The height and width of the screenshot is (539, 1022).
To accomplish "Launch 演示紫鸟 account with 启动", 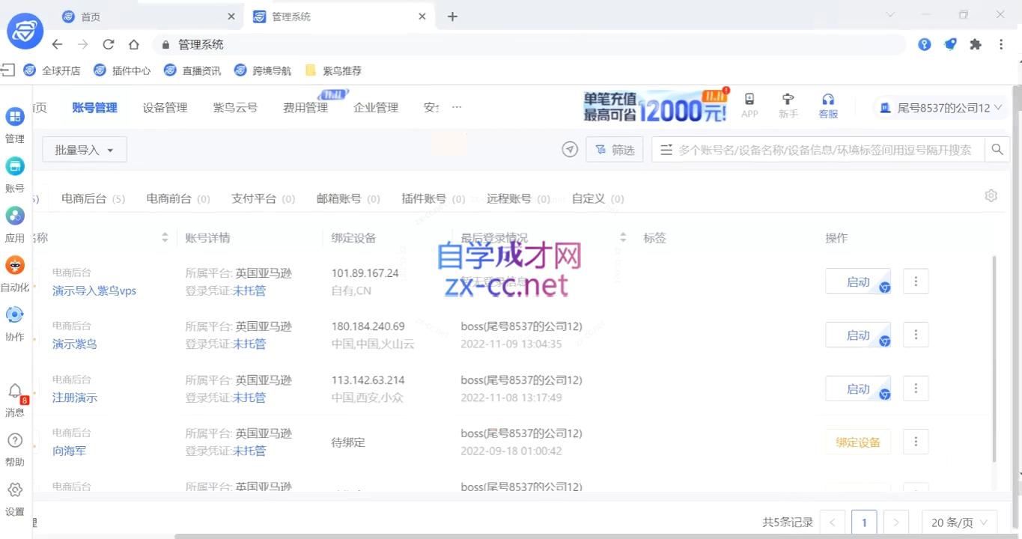I will pos(858,335).
